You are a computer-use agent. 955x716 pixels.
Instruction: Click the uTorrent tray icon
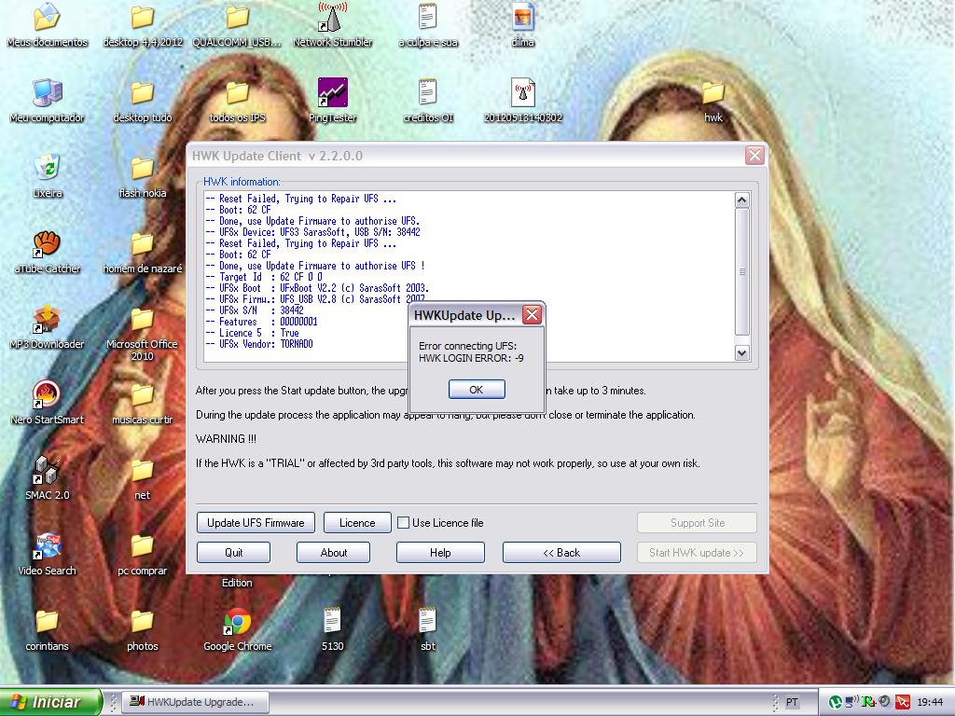point(835,702)
